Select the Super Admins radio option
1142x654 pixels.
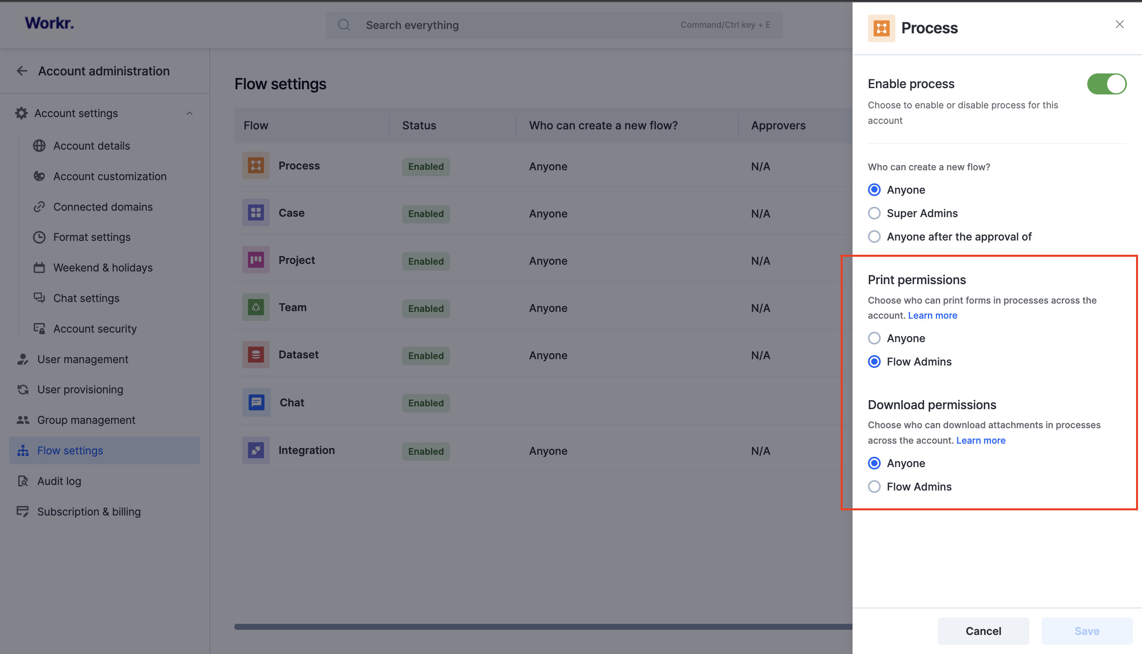[874, 213]
